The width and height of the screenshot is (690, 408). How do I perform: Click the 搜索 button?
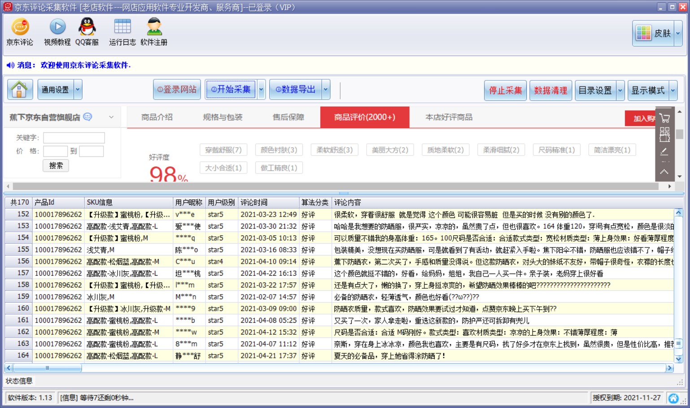(x=56, y=165)
